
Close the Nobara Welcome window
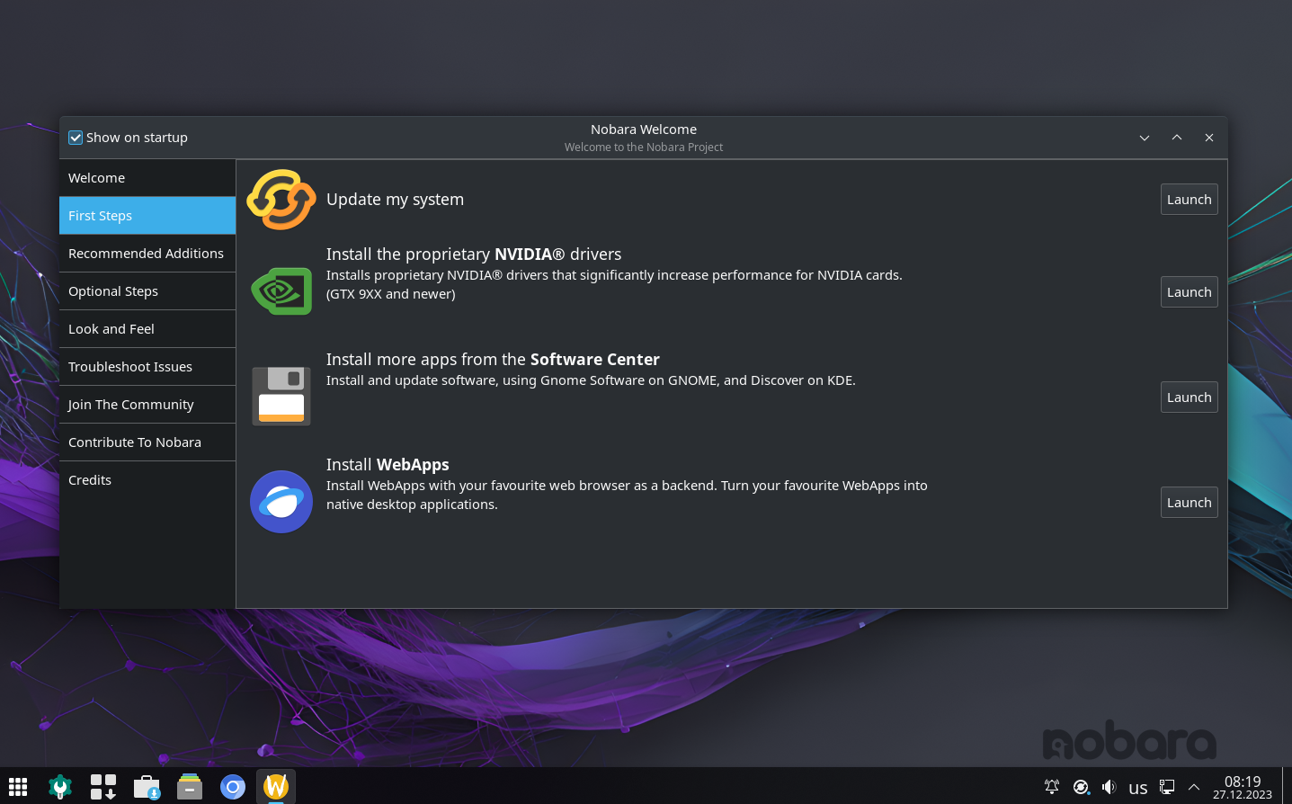click(1209, 138)
